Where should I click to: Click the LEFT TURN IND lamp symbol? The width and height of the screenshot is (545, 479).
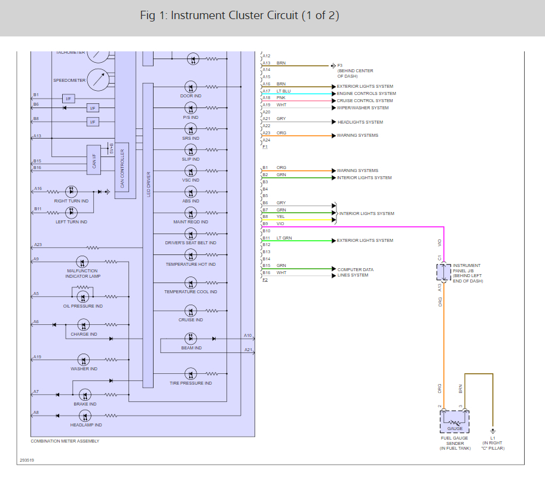click(x=71, y=212)
